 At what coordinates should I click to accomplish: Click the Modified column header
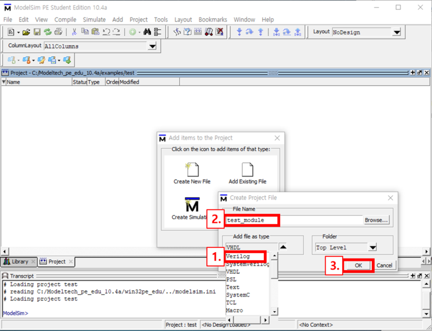pyautogui.click(x=149, y=82)
